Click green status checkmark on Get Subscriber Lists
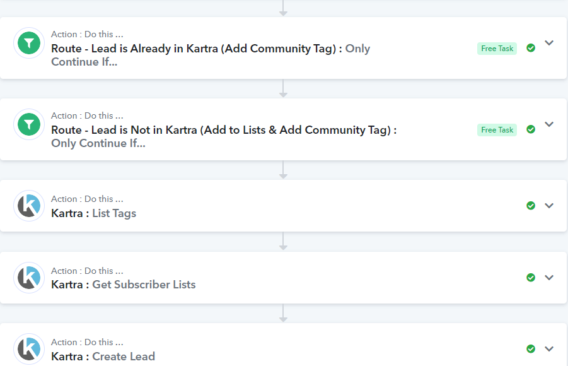Screen dimensions: 568x366 pos(531,278)
